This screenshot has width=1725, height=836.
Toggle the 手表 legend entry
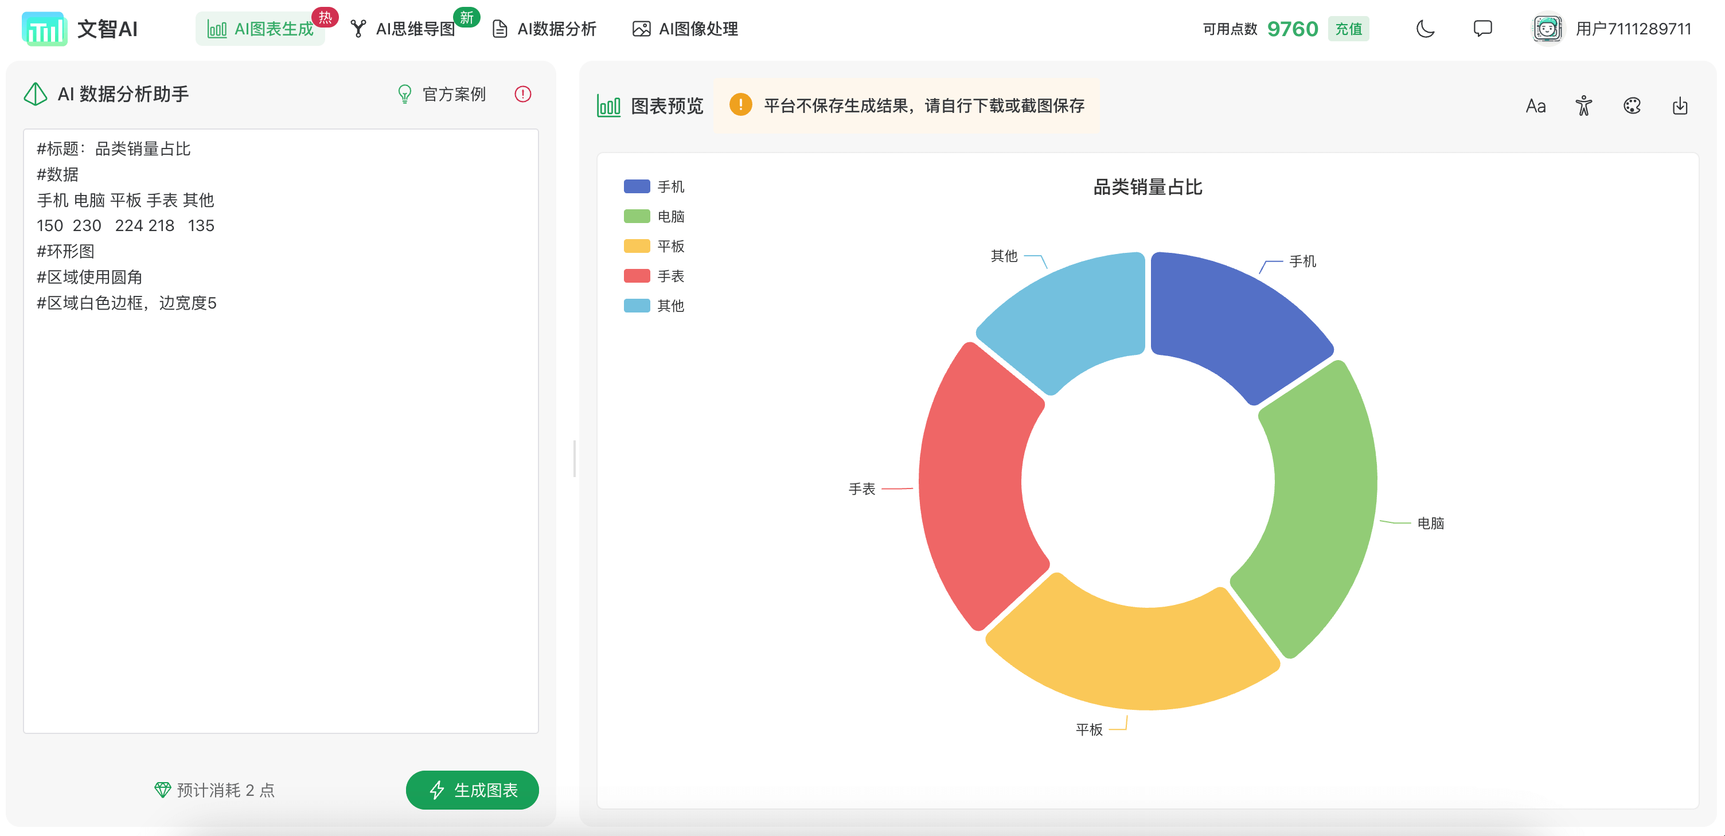click(x=654, y=276)
